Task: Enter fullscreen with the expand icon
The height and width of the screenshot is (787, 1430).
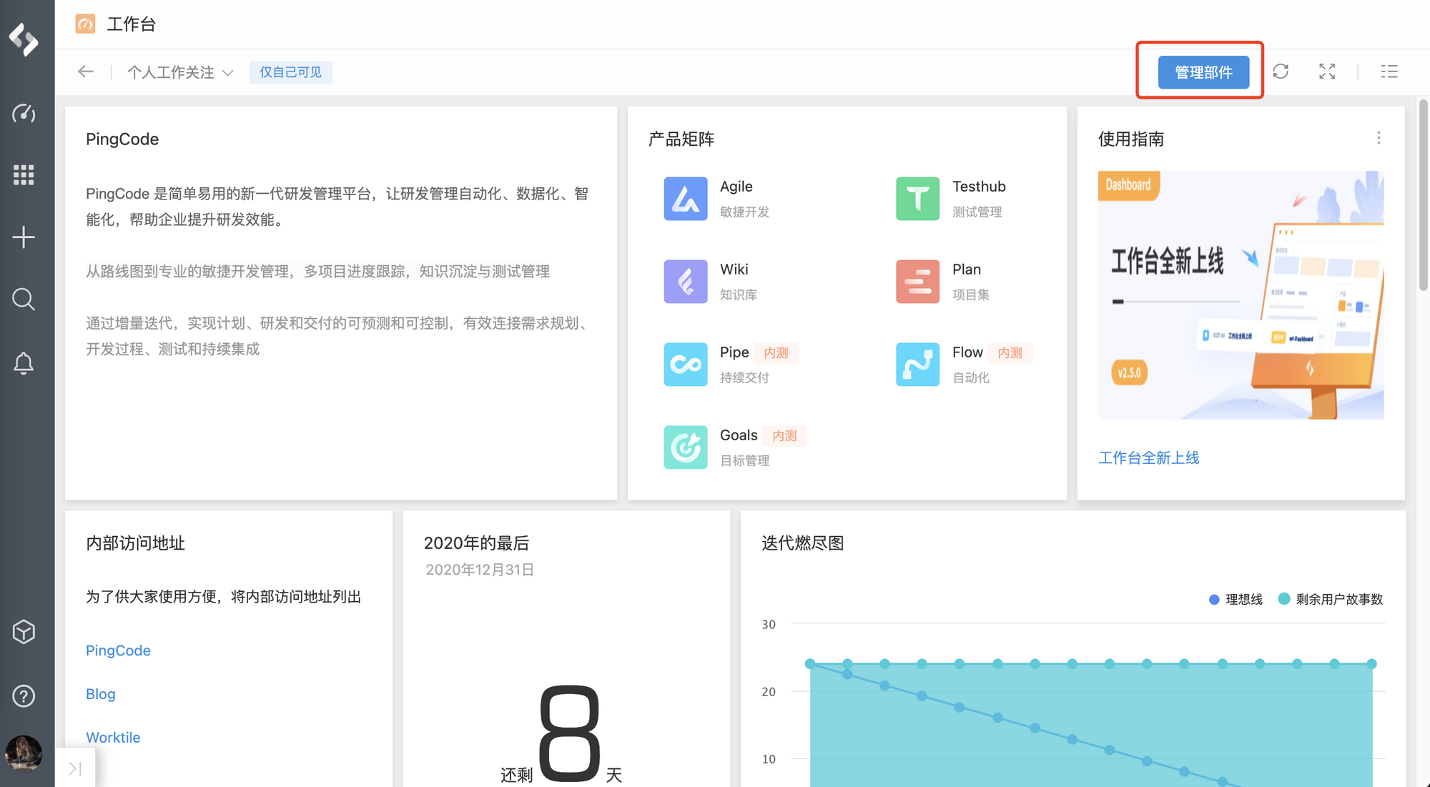Action: pos(1327,71)
